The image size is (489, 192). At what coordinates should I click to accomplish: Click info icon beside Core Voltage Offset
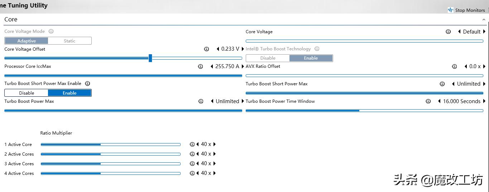pyautogui.click(x=206, y=49)
